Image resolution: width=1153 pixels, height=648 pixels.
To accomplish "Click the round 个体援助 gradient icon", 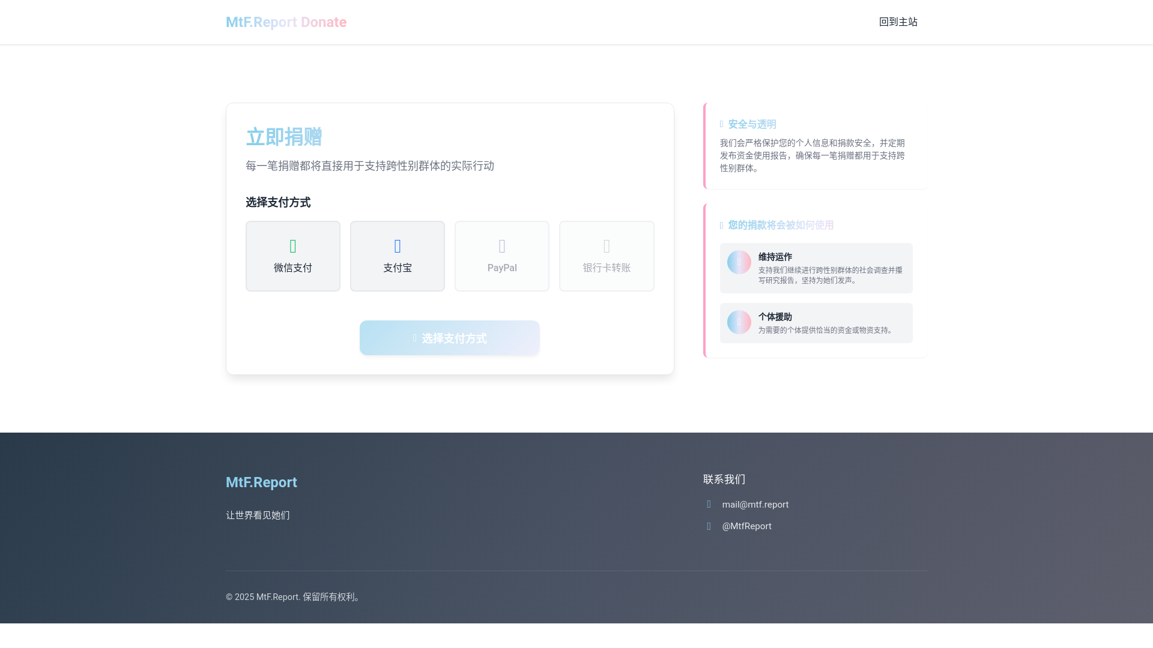I will pos(739,322).
